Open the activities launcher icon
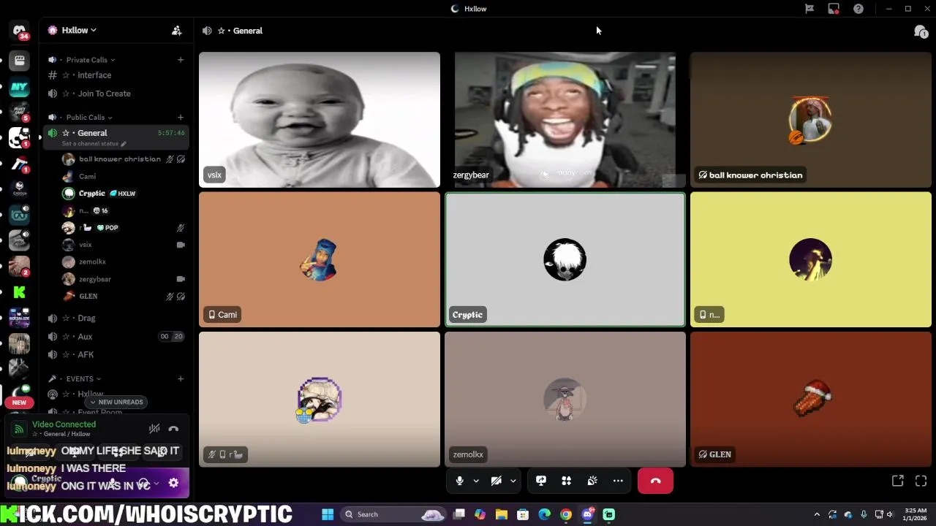 pyautogui.click(x=567, y=481)
